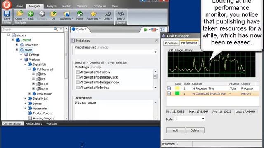Expand the Easy to use node
The height and width of the screenshot is (148, 264).
click(x=29, y=93)
